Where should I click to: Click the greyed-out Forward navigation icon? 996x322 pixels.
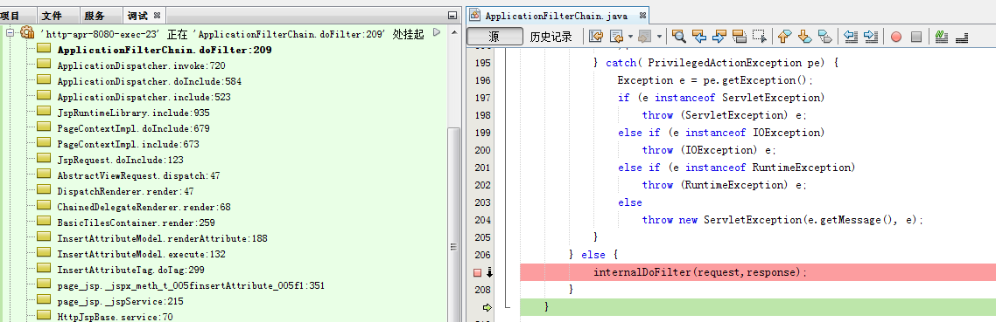point(645,36)
